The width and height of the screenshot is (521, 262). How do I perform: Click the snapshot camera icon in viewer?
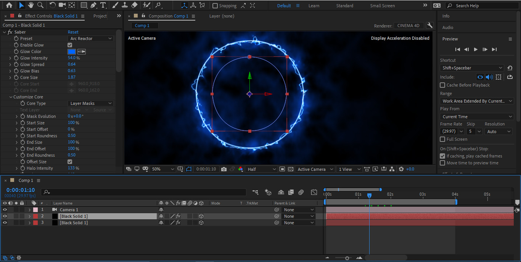[x=224, y=169]
